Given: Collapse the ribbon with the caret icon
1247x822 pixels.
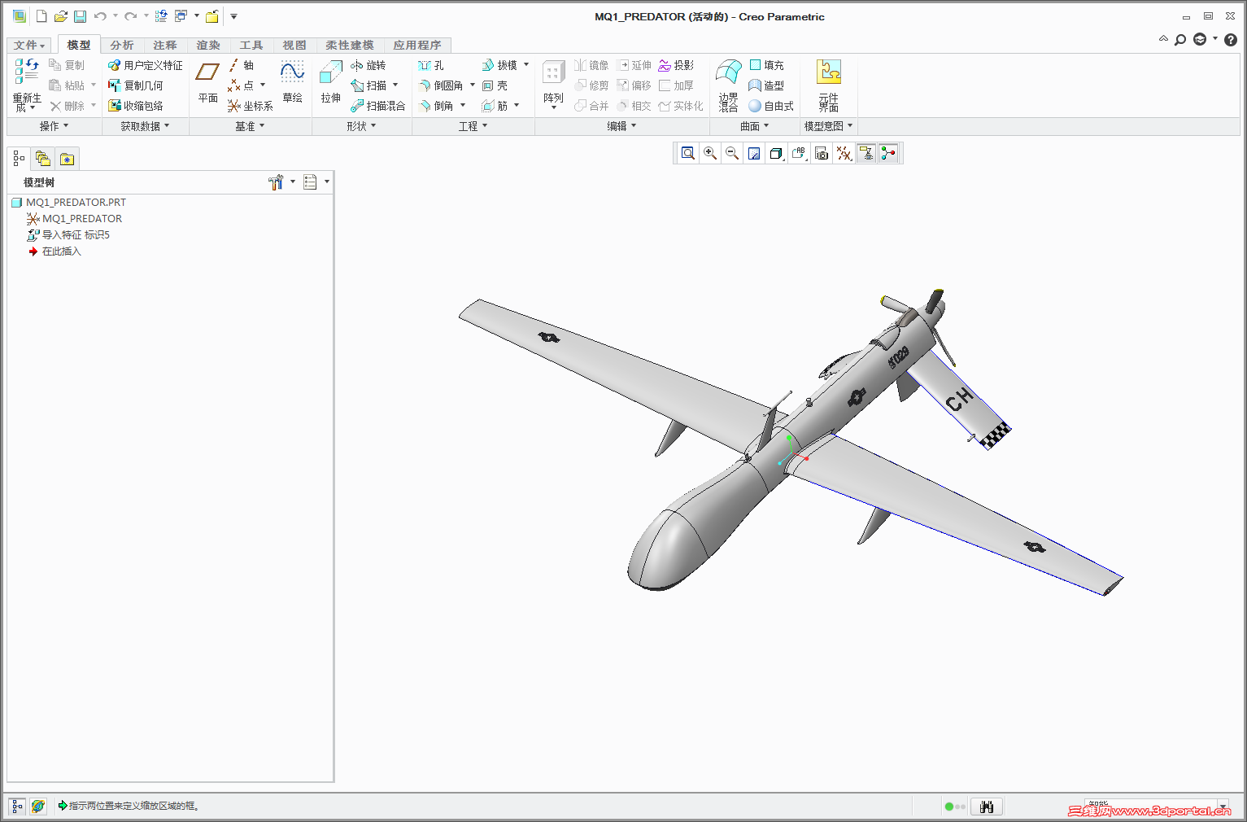Looking at the screenshot, I should pos(1163,38).
